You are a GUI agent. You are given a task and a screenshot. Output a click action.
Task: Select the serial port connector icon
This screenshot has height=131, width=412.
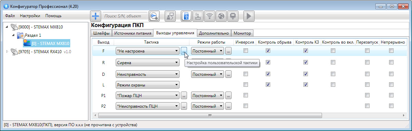point(233,16)
